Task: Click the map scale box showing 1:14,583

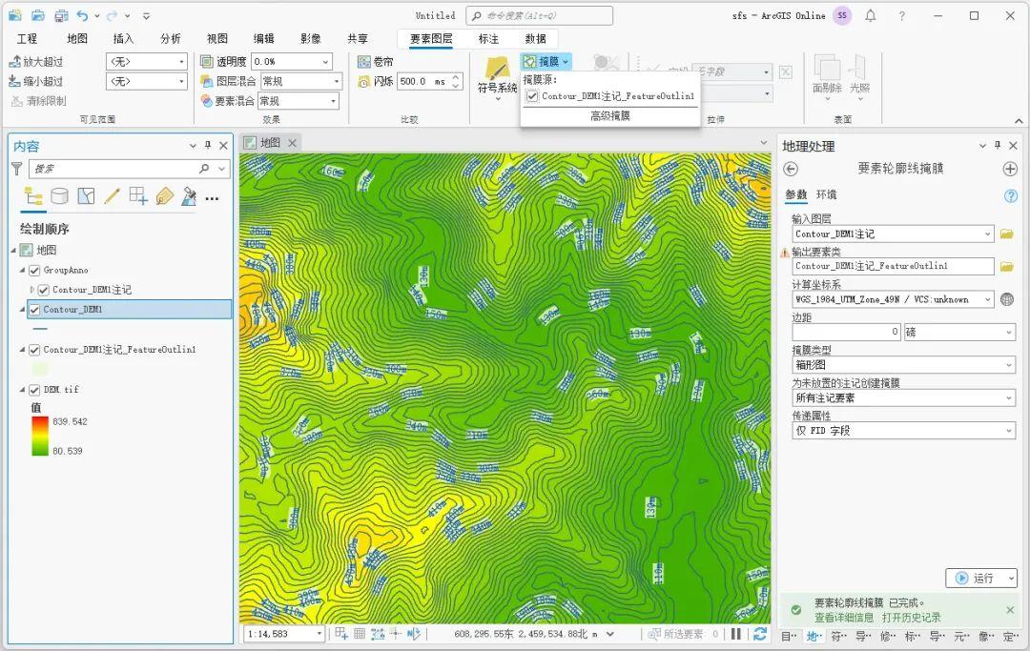Action: click(282, 633)
